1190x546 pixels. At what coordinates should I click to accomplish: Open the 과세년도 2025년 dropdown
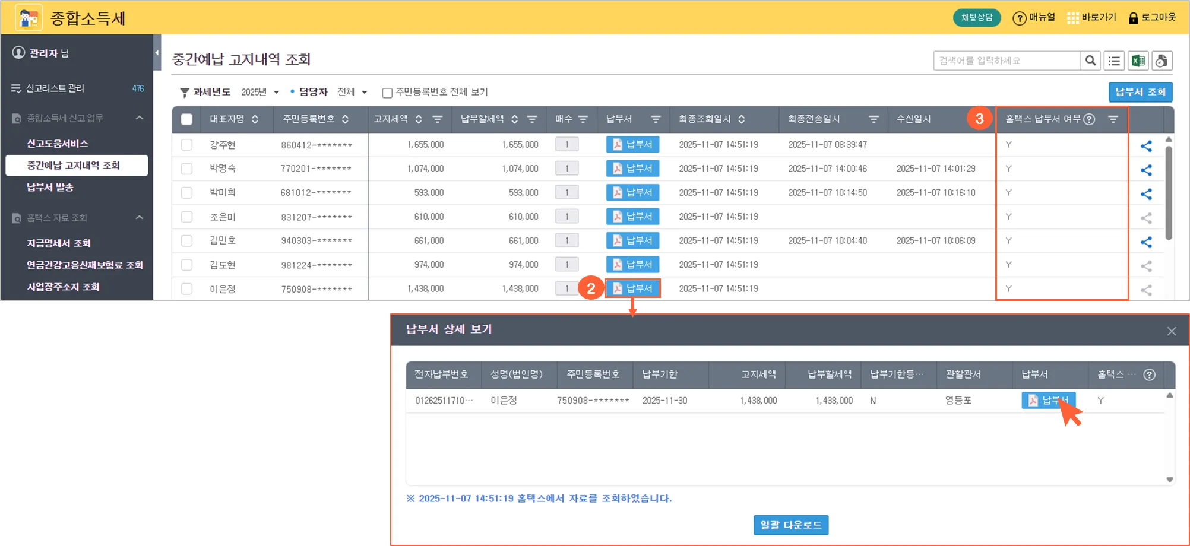click(x=260, y=92)
